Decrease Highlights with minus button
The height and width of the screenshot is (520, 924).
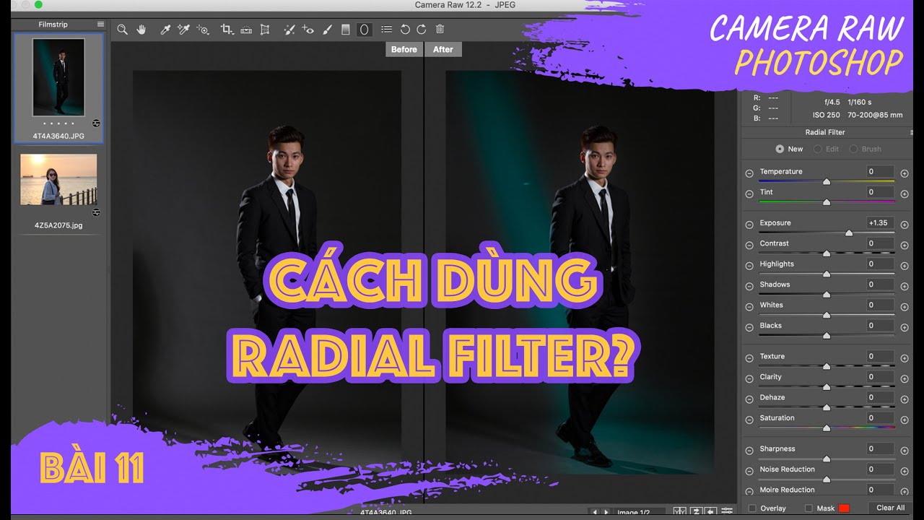[749, 266]
